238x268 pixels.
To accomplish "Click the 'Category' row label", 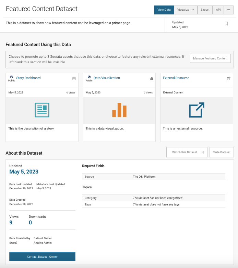I will pos(91,198).
